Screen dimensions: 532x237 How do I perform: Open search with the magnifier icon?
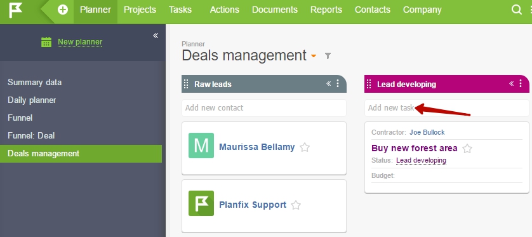tap(516, 10)
